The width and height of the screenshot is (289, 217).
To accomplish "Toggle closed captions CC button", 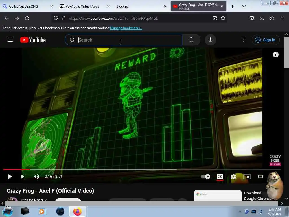I will [220, 177].
